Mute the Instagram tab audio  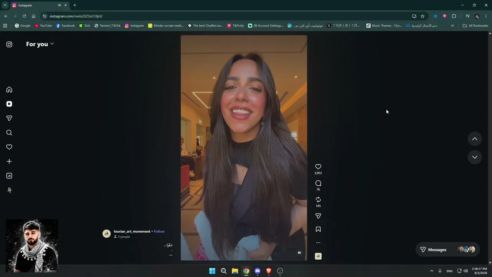pyautogui.click(x=59, y=5)
